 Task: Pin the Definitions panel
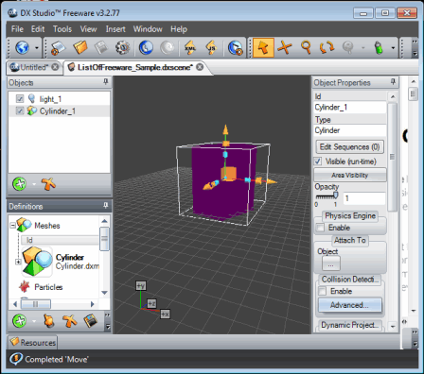[106, 206]
